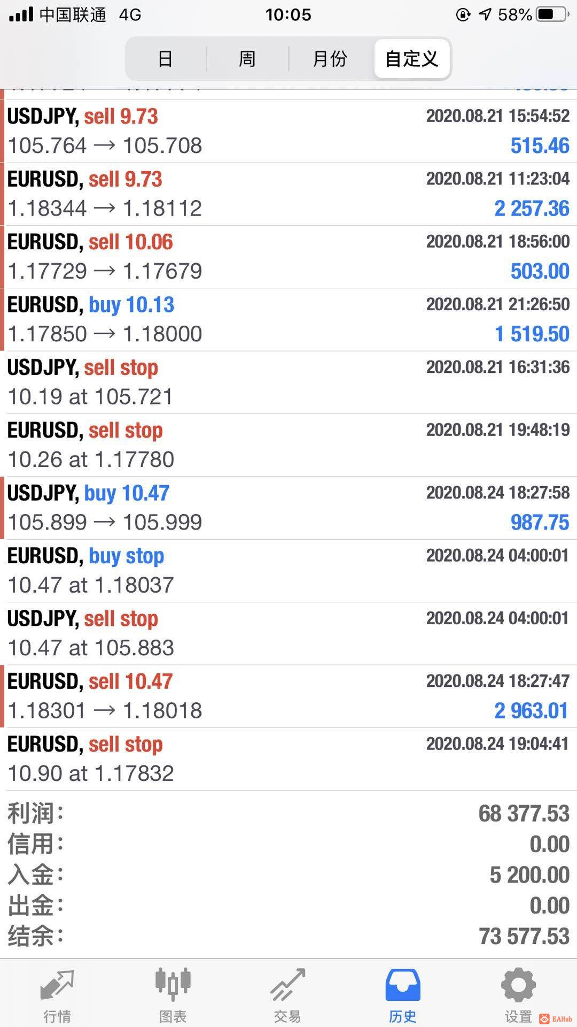Screen dimensions: 577x1027
Task: Open 设置 settings gear icon
Action: (518, 985)
